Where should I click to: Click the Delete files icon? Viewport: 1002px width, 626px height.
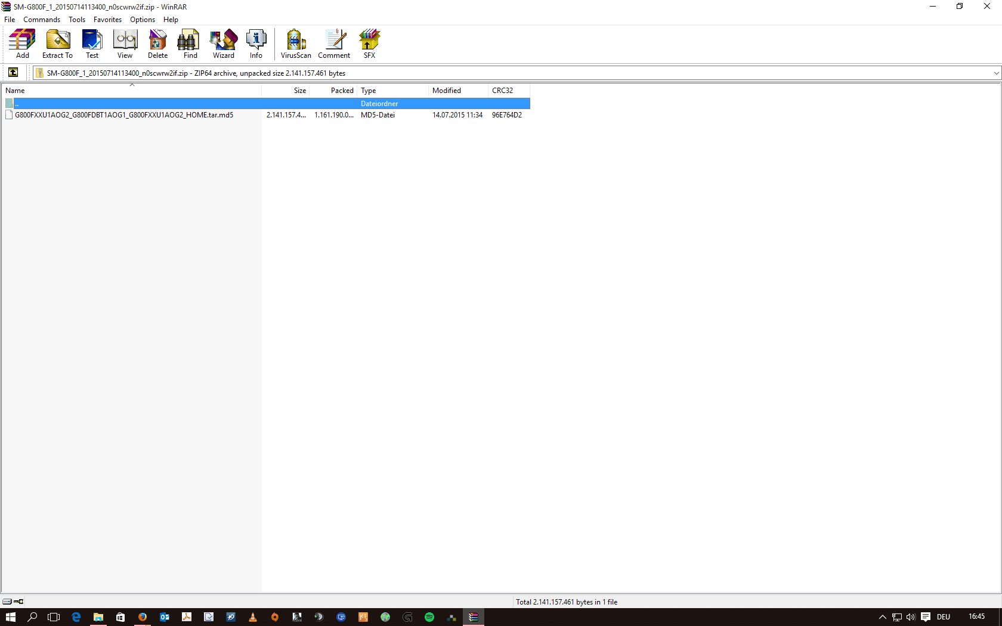[x=157, y=44]
